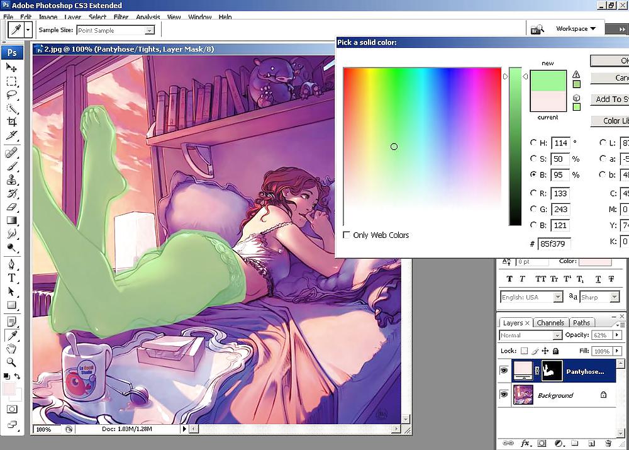Click the Add To Swatches button

[610, 99]
